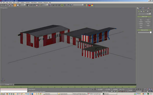The width and height of the screenshot is (153, 95).
Task: Open the Graph Editors menu
Action: point(34,3)
